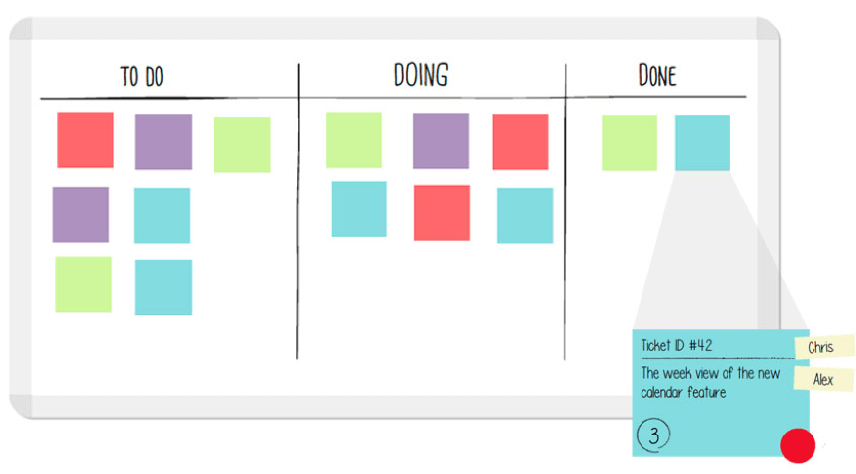Screen dimensions: 856x474
Task: Click bottom-row cyan note in To Do column
Action: tap(163, 287)
